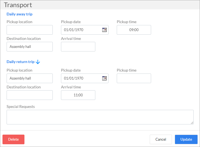The width and height of the screenshot is (200, 147).
Task: Click the blue down arrow beside Daily return trip
Action: coord(38,62)
